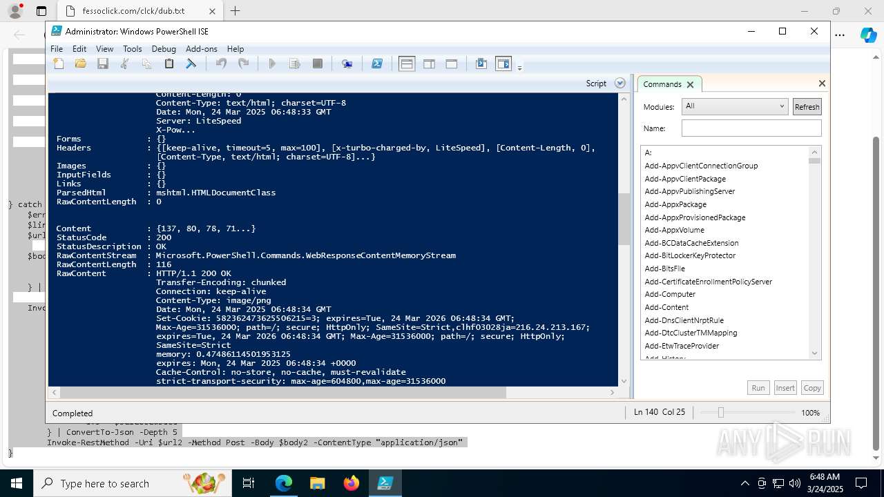
Task: Click the Name input field
Action: coord(751,128)
